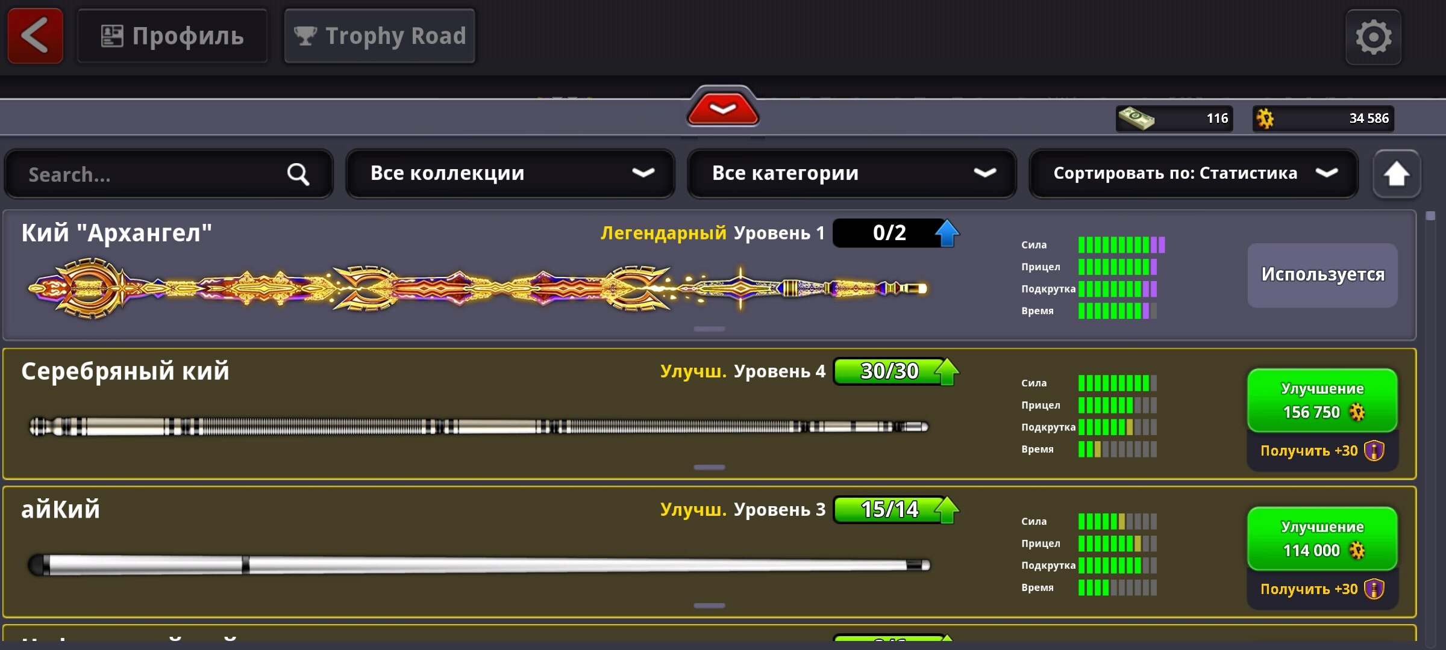The height and width of the screenshot is (650, 1446).
Task: Click the red back arrow button
Action: [35, 36]
